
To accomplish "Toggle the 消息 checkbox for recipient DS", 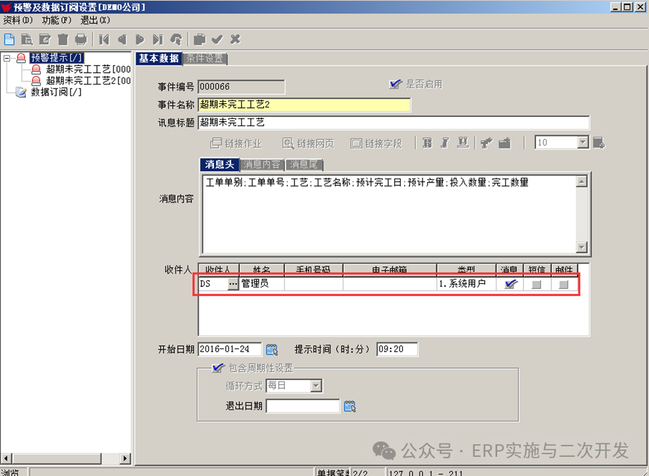I will [x=510, y=284].
